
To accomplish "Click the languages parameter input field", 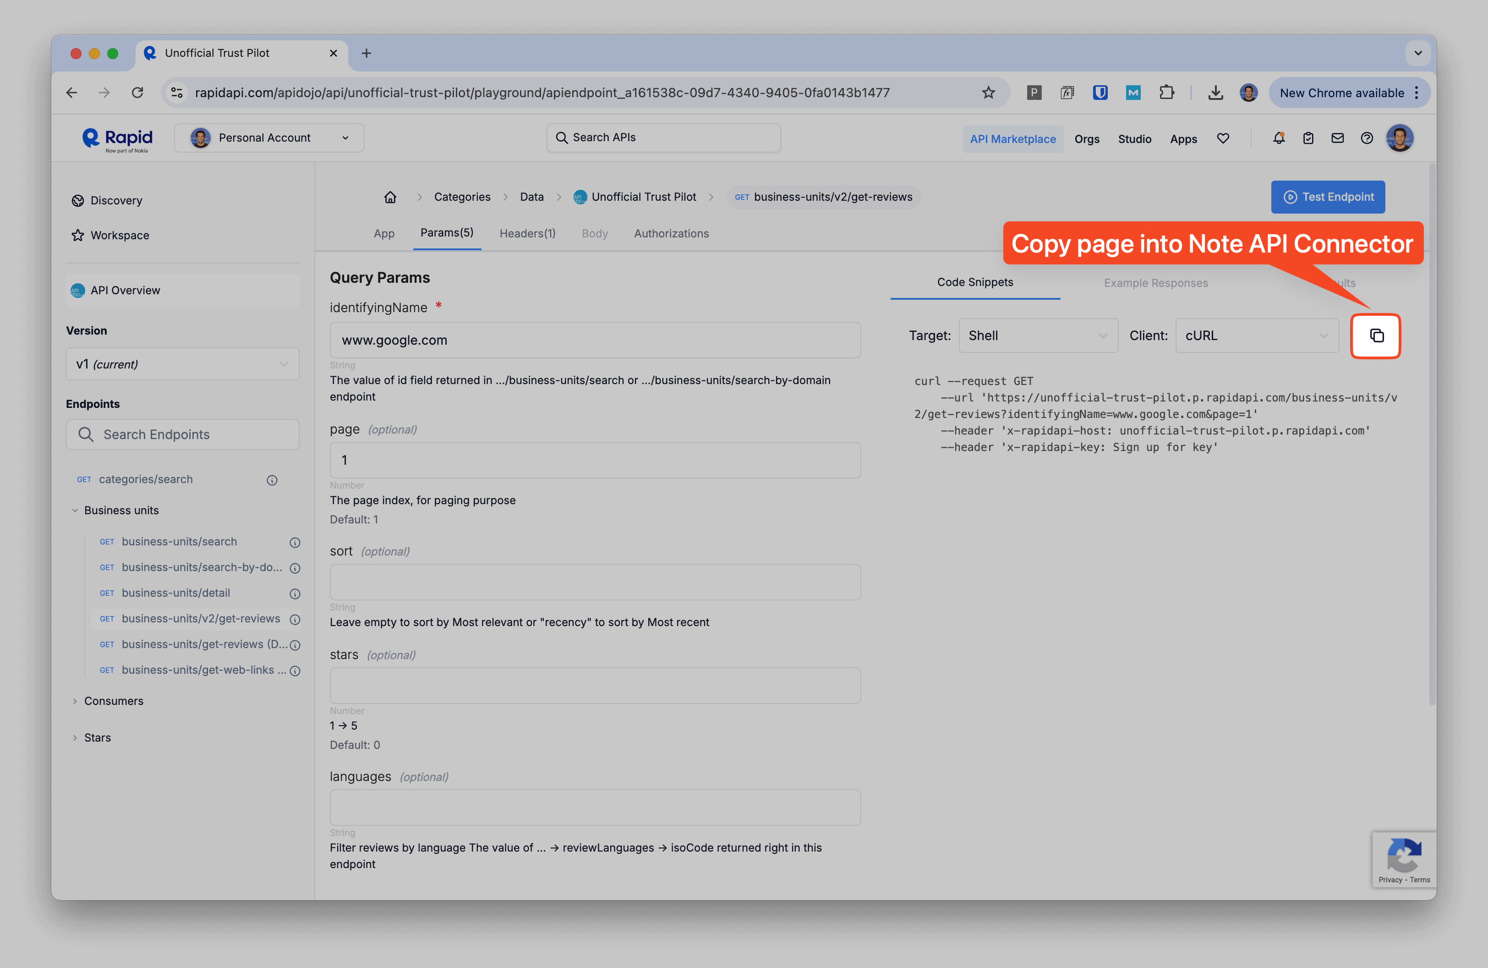I will click(595, 807).
